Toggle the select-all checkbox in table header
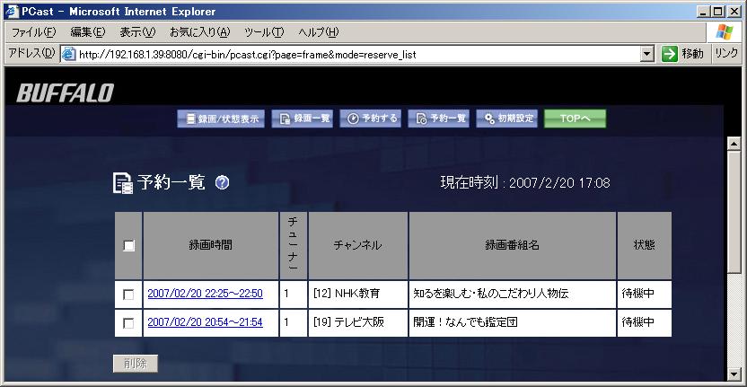This screenshot has height=387, width=747. [x=128, y=245]
